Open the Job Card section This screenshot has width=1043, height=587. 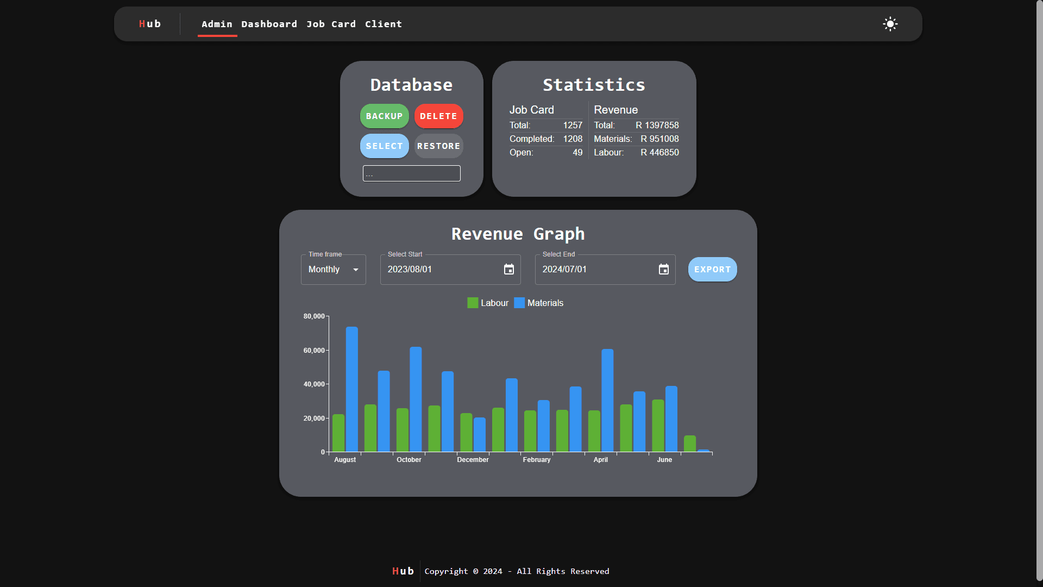coord(331,24)
